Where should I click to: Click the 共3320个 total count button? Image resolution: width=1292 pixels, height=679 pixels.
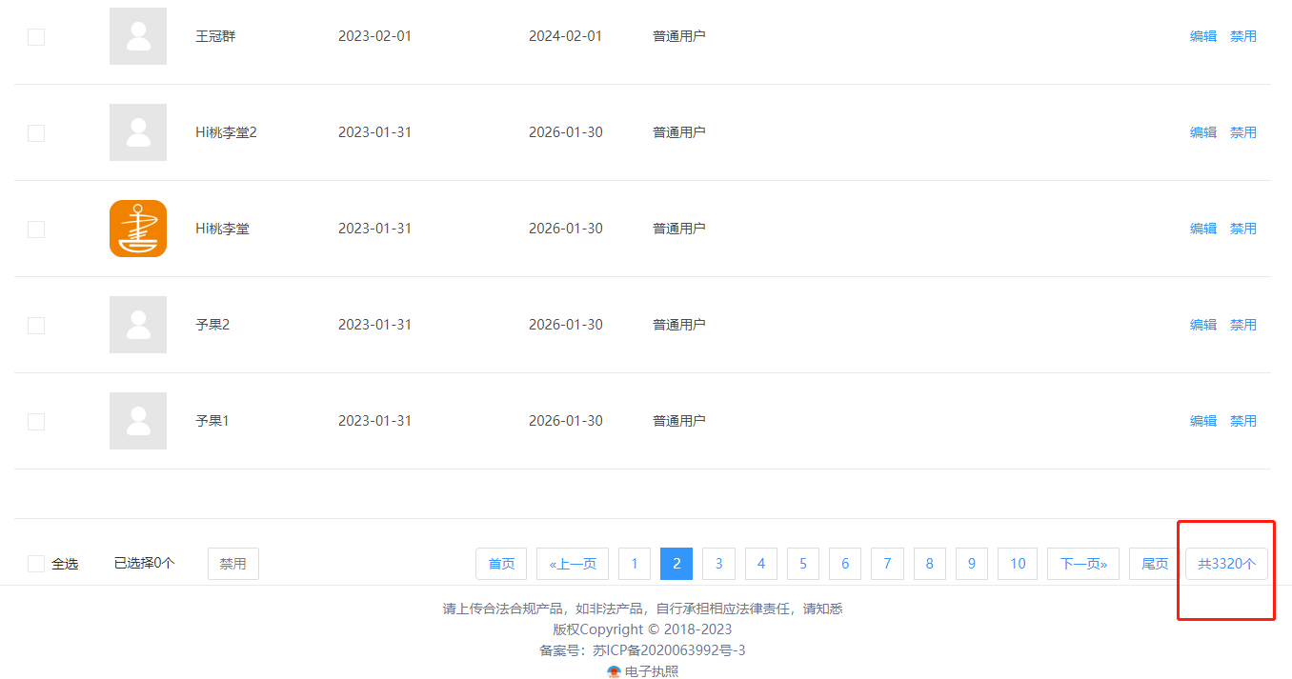coord(1227,564)
